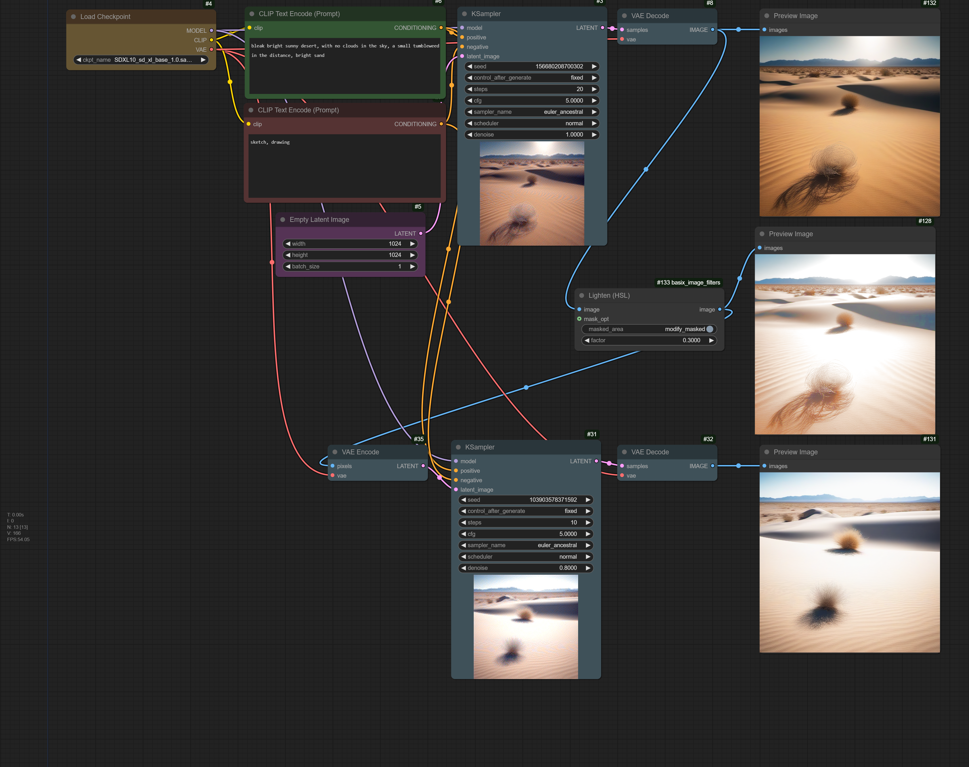This screenshot has width=969, height=767.
Task: Collapse the green CLIP Text Encode node dot
Action: 252,14
